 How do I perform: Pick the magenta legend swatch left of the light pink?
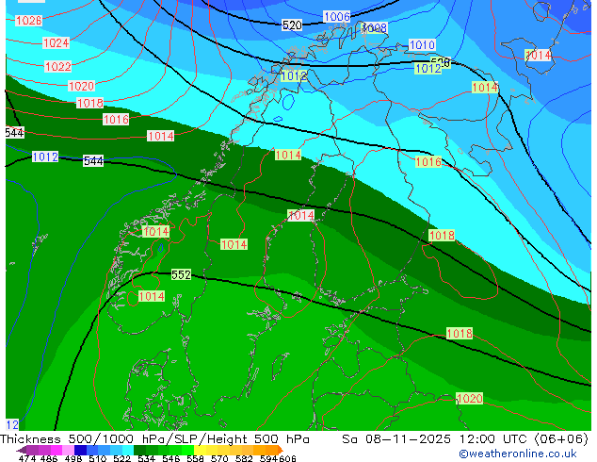point(56,450)
